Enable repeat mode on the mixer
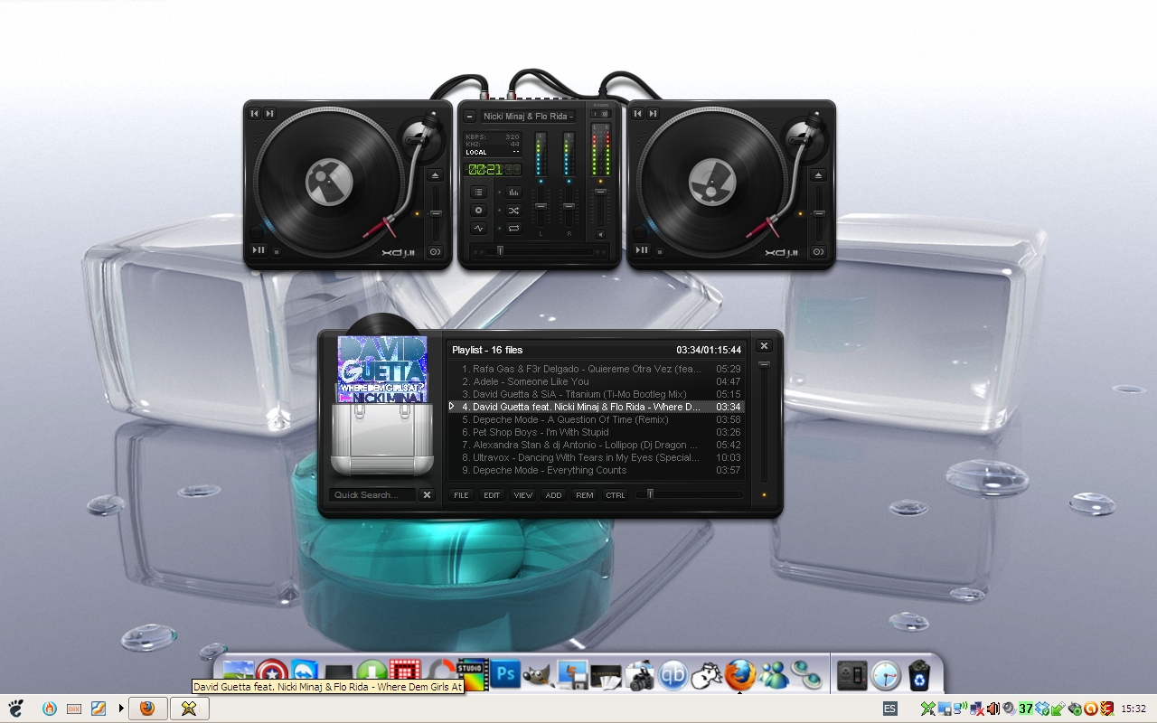This screenshot has width=1157, height=723. pyautogui.click(x=513, y=227)
